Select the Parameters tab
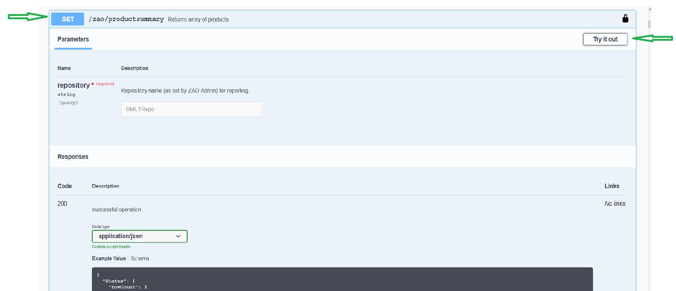This screenshot has height=291, width=676. 73,39
